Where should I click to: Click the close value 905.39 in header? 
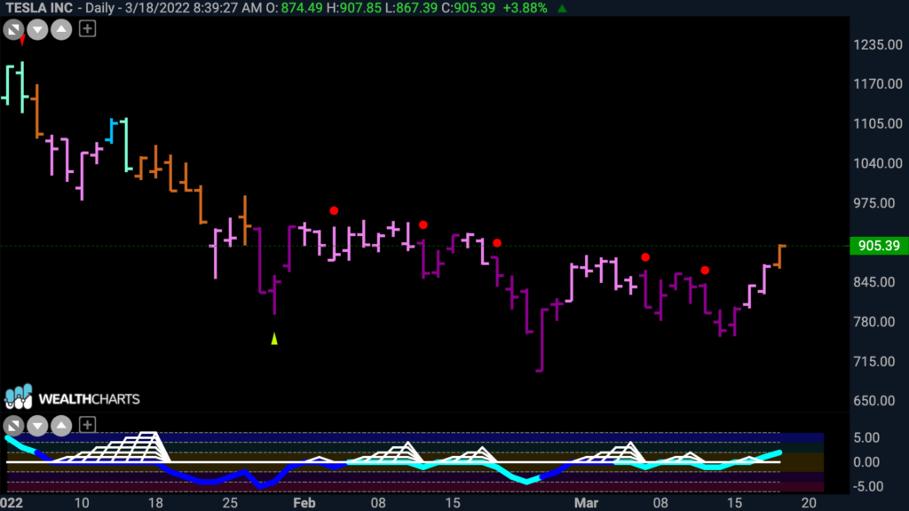[474, 8]
